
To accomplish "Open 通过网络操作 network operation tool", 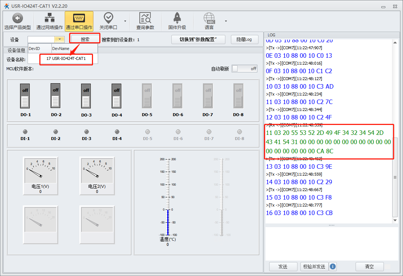I will [50, 21].
